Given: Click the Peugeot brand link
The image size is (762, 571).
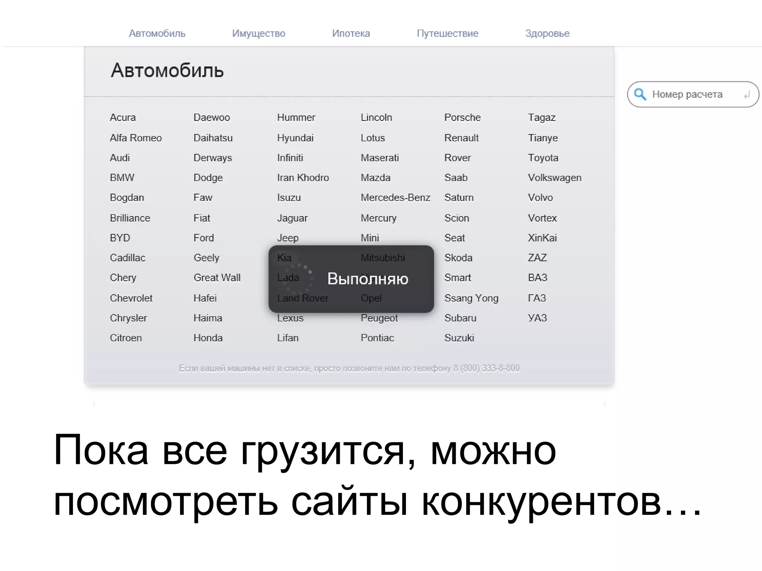Looking at the screenshot, I should (x=379, y=318).
